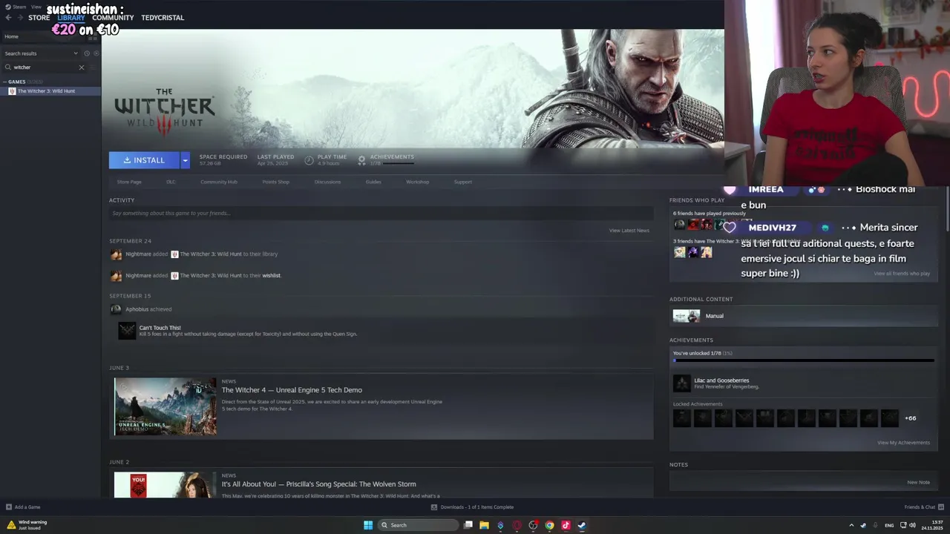
Task: Clear the witcher search text
Action: (82, 67)
